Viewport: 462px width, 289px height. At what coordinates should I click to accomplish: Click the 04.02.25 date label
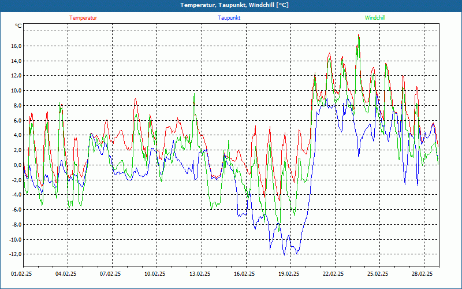[66, 274]
